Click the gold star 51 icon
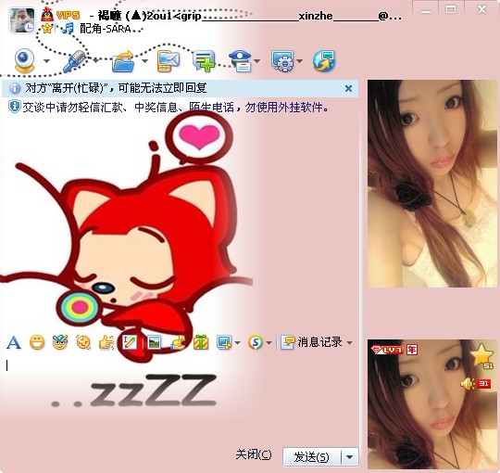The width and height of the screenshot is (500, 473). pos(482,355)
